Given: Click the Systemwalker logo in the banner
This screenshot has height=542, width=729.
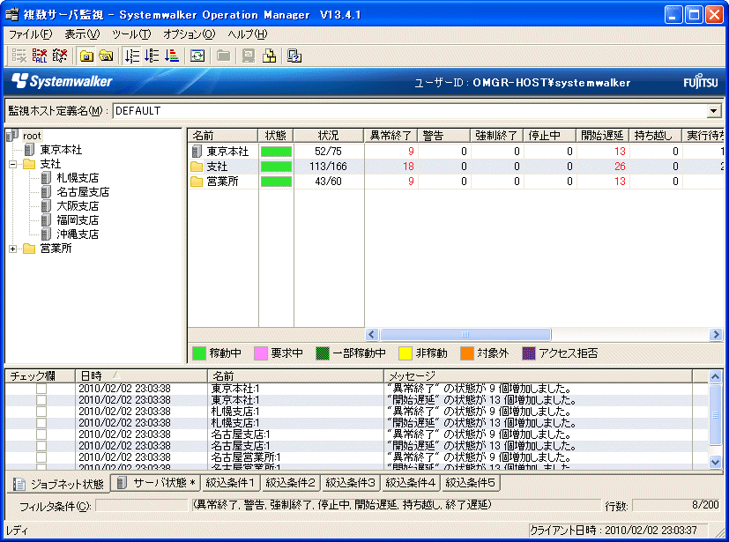Looking at the screenshot, I should pos(62,81).
